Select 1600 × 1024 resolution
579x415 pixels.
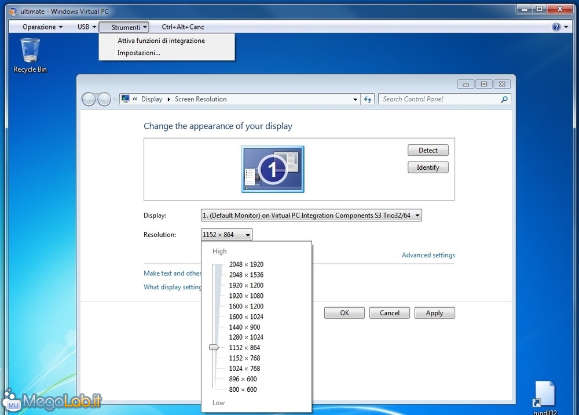point(246,316)
